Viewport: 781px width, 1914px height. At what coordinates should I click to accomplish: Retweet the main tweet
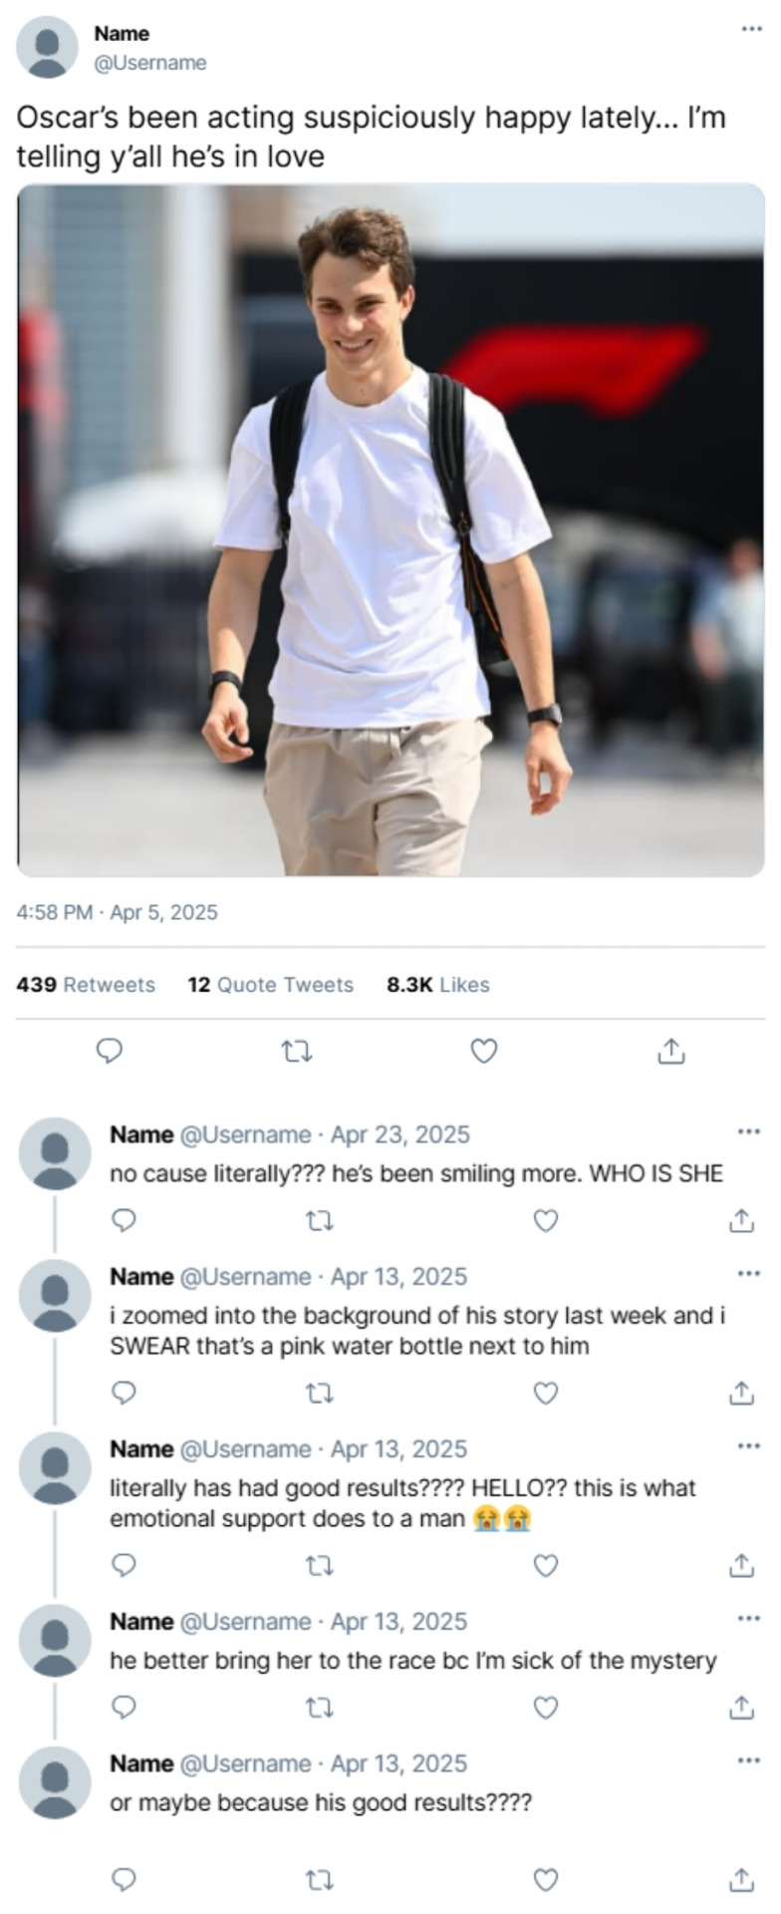[x=296, y=1051]
